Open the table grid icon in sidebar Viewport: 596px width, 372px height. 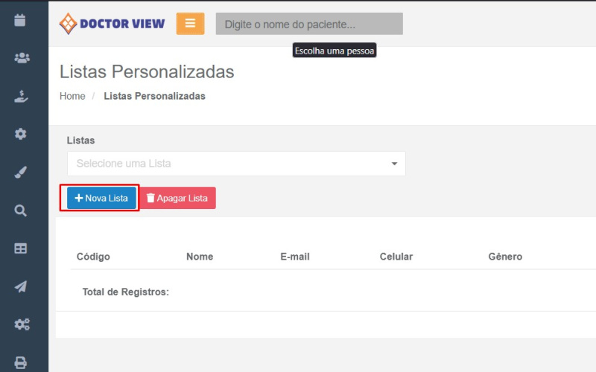(x=21, y=248)
